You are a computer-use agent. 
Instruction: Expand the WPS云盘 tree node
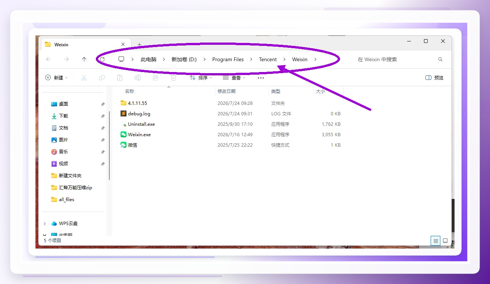(45, 224)
